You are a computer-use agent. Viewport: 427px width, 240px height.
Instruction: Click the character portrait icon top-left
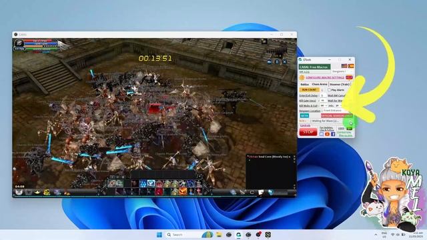point(19,43)
